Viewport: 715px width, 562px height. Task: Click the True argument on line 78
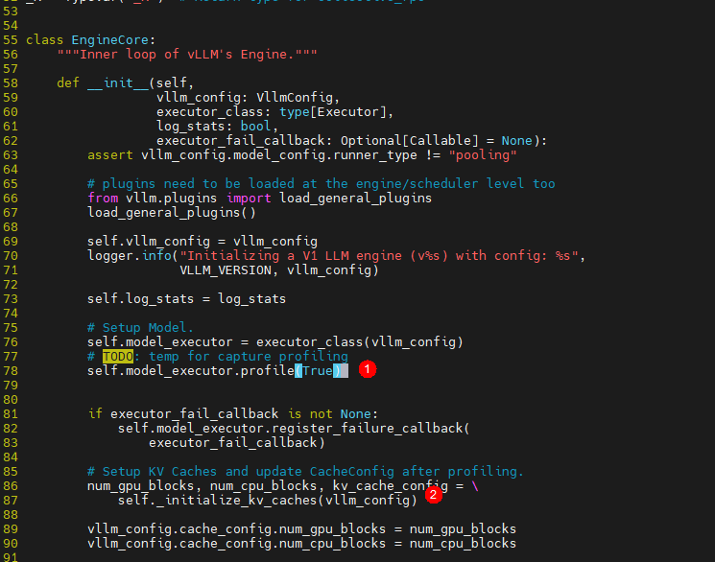318,371
